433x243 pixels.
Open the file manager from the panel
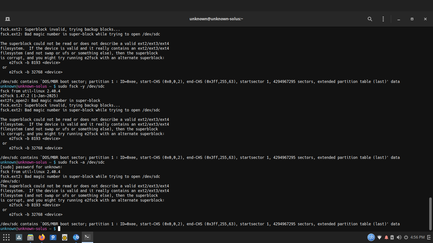coord(30,237)
